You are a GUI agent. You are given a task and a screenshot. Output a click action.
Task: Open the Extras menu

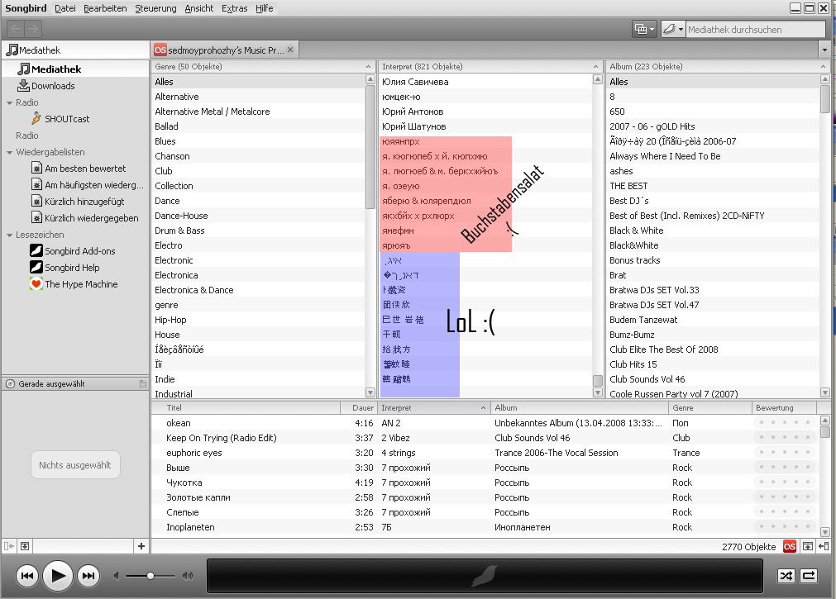tap(235, 8)
